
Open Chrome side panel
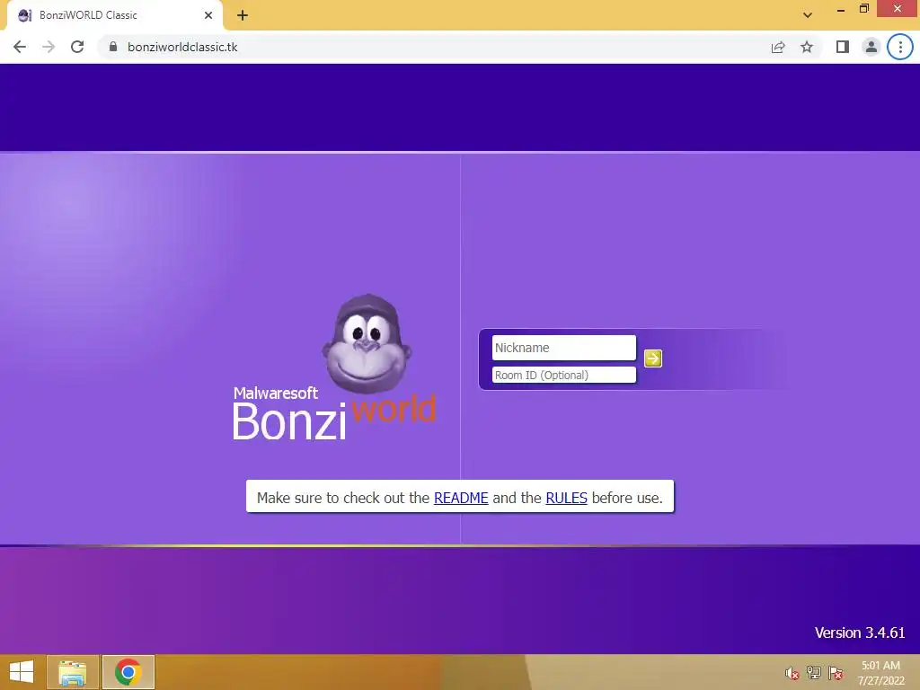(x=843, y=47)
